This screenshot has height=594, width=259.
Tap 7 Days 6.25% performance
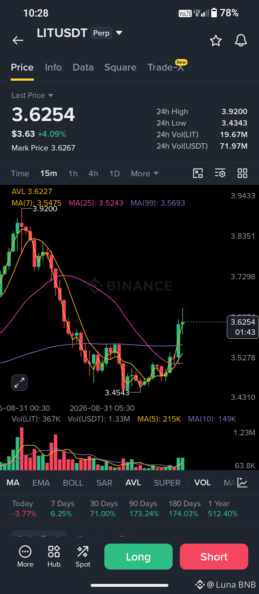pyautogui.click(x=63, y=509)
